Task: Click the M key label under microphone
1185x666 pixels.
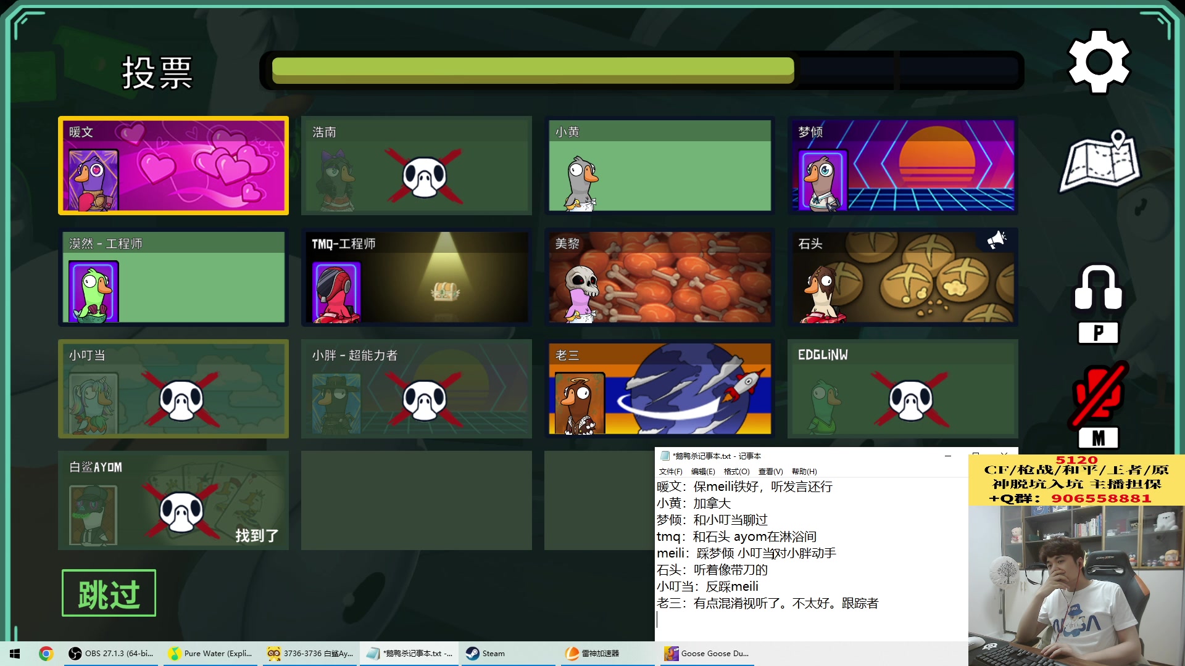Action: pos(1098,438)
